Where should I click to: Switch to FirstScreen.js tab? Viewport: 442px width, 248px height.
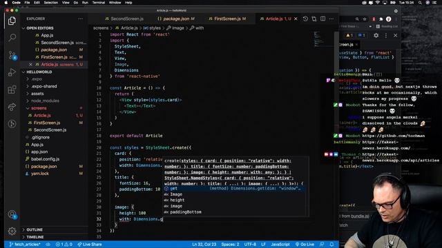tap(227, 19)
